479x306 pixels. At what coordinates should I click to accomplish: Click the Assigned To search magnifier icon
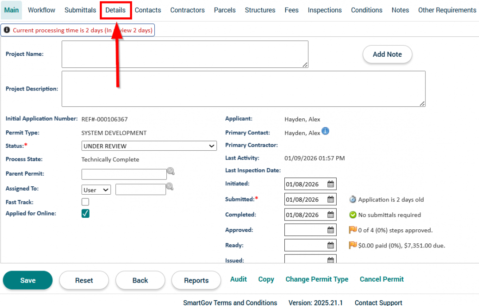169,187
